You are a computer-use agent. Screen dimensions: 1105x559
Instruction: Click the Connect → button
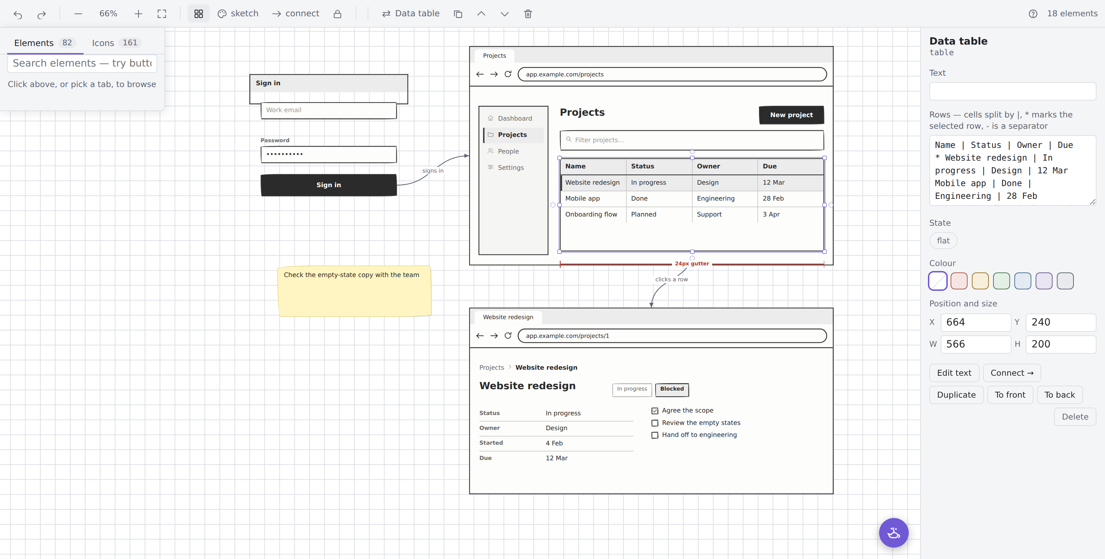(1011, 373)
